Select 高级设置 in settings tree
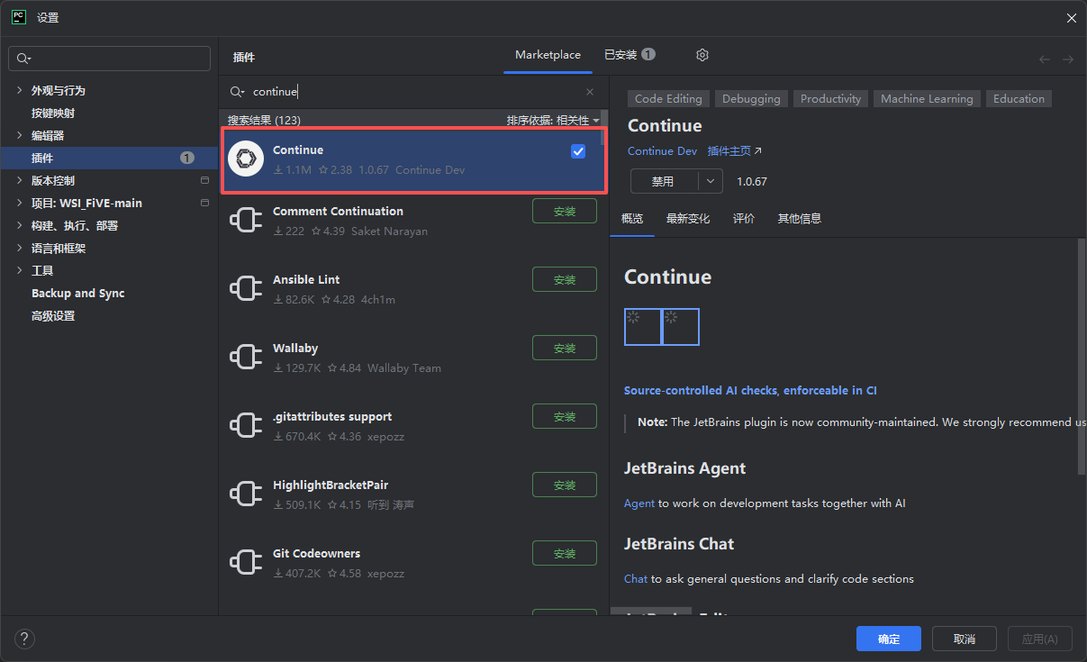 (x=53, y=316)
